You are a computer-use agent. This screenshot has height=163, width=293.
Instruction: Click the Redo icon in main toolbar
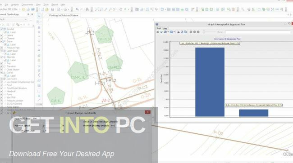click(x=82, y=9)
